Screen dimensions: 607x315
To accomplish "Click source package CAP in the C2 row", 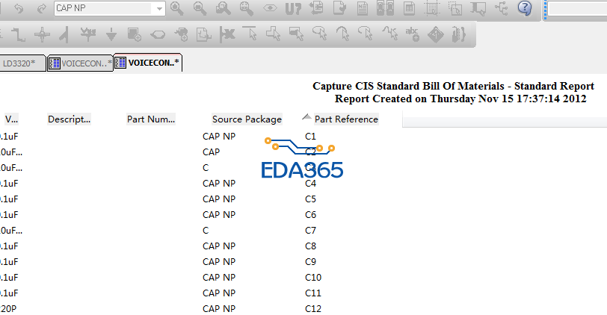I will point(211,152).
